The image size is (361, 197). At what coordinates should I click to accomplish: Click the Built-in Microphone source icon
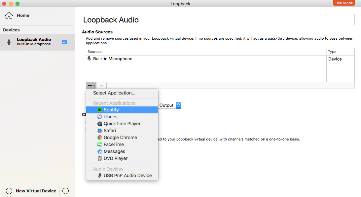click(89, 59)
